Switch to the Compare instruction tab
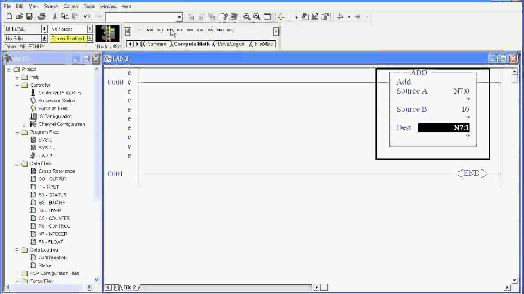 [x=157, y=44]
